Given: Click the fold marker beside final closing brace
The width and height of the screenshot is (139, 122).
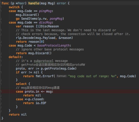Looking at the screenshot, I should [1, 118].
